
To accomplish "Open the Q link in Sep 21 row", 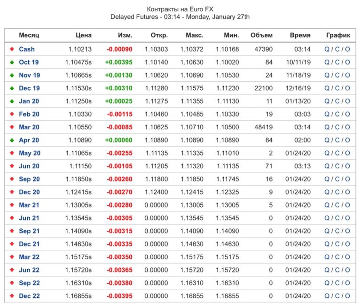I will 327,231.
